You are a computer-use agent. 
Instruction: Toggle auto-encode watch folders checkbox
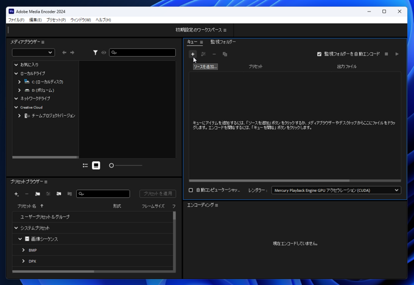pos(319,54)
